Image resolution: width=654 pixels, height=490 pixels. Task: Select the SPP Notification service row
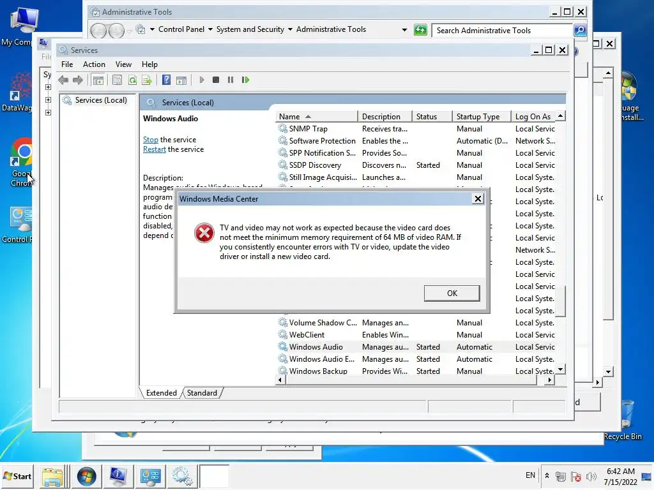tap(416, 153)
